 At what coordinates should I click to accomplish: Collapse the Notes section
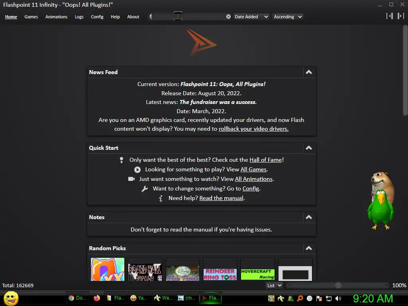[x=309, y=217]
